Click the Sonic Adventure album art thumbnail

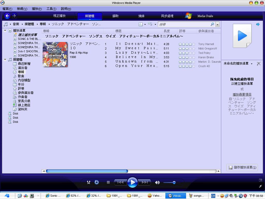pos(55,54)
